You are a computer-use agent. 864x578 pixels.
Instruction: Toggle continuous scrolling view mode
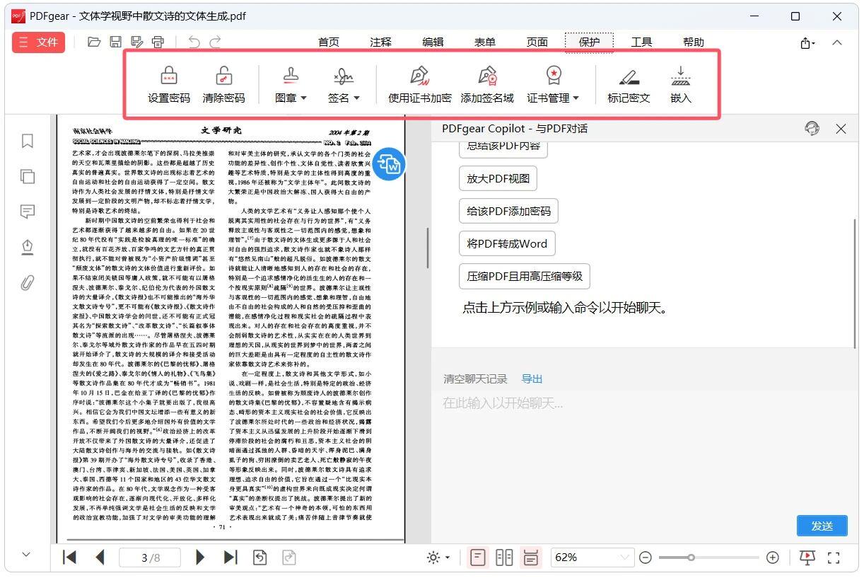tap(530, 557)
